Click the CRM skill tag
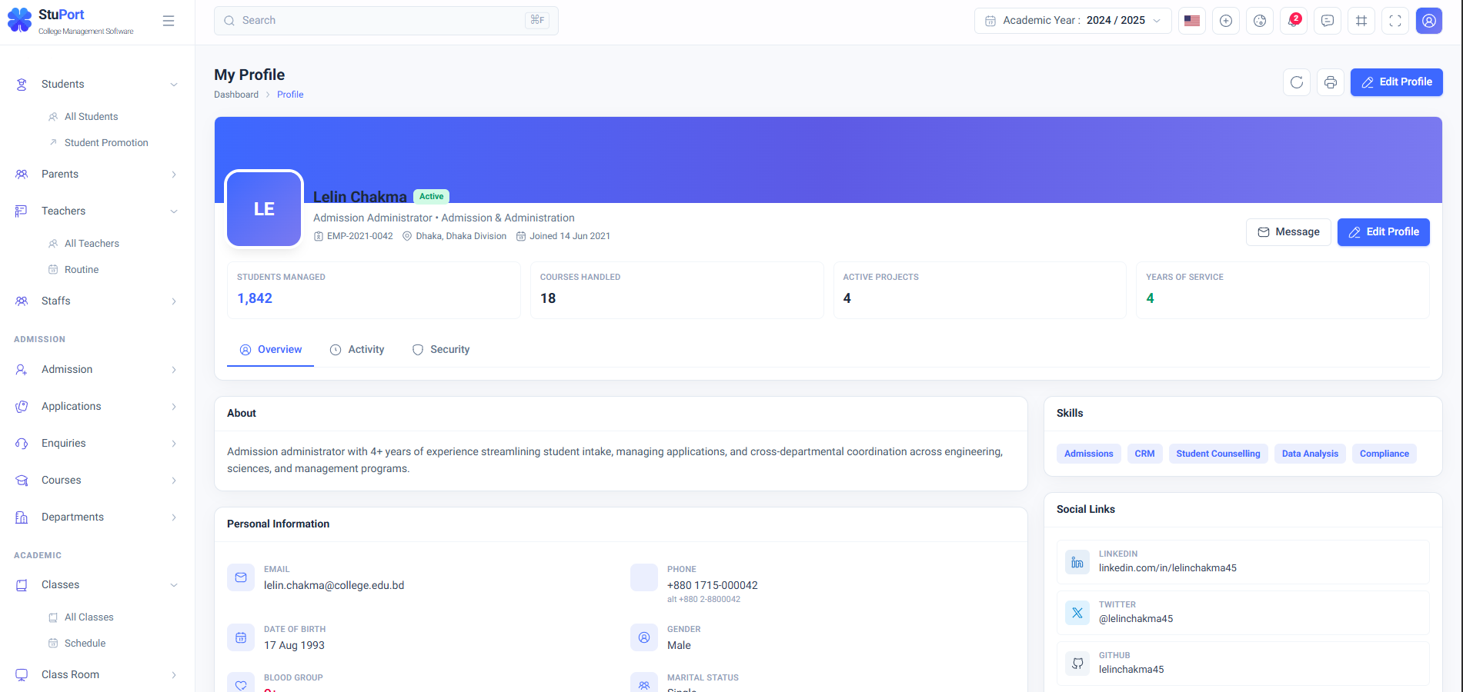 (x=1144, y=454)
